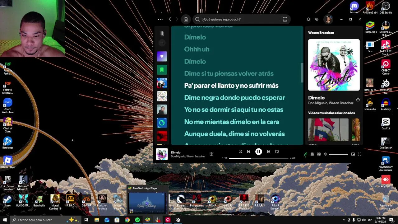Image resolution: width=398 pixels, height=224 pixels.
Task: Open OBS Studio desktop shortcut
Action: 386,7
